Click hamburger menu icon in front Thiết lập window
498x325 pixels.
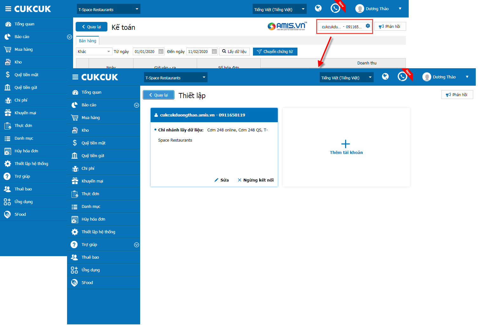click(x=75, y=77)
